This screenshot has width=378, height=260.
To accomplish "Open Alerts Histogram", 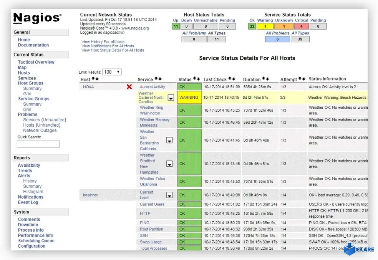I will pos(33,192).
